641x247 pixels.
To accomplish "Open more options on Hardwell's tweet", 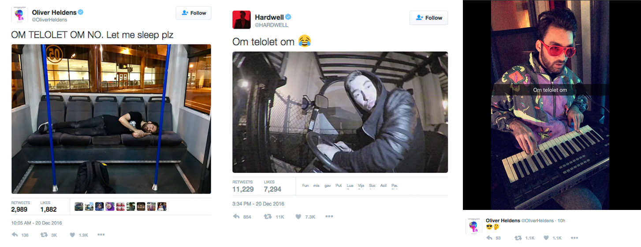I will pos(329,217).
